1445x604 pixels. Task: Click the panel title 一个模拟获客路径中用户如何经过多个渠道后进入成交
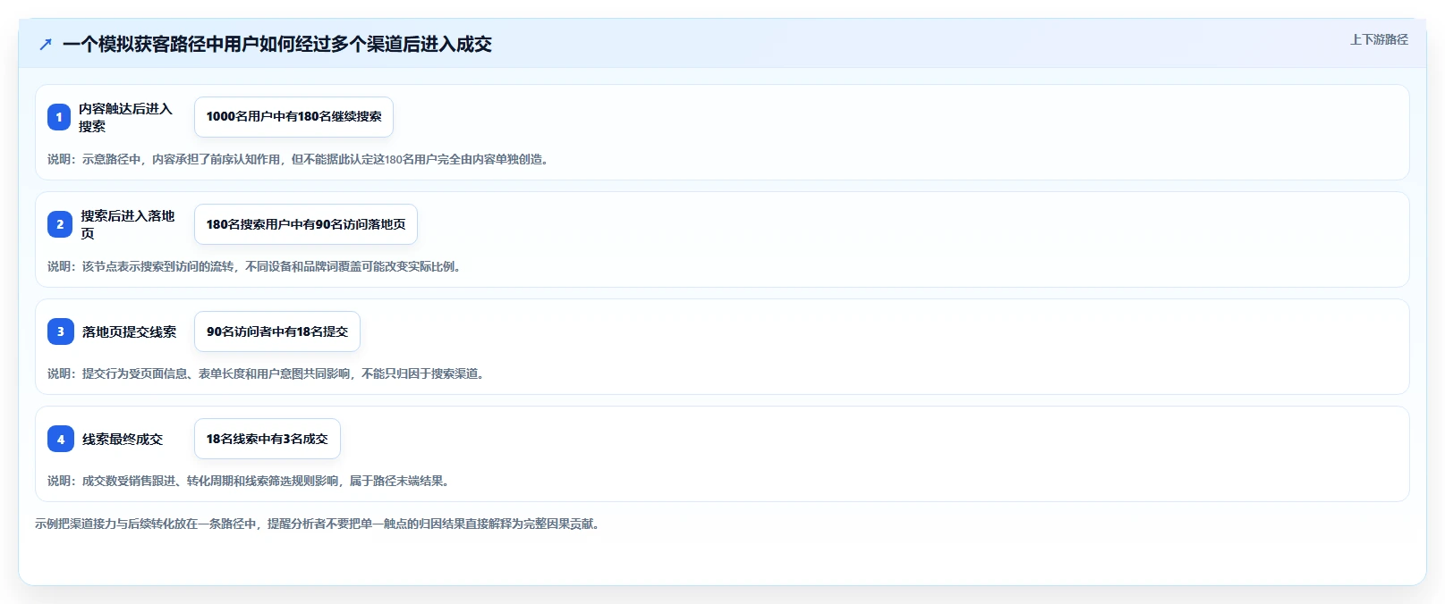coord(277,44)
